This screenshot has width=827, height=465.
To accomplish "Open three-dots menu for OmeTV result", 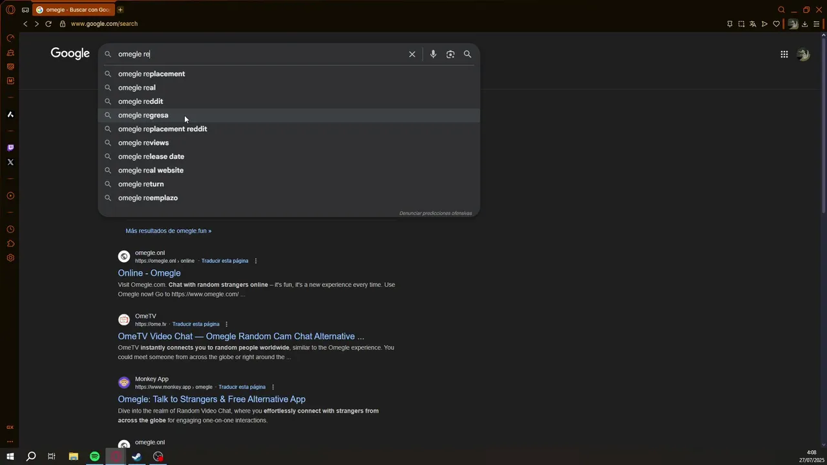I will point(226,324).
